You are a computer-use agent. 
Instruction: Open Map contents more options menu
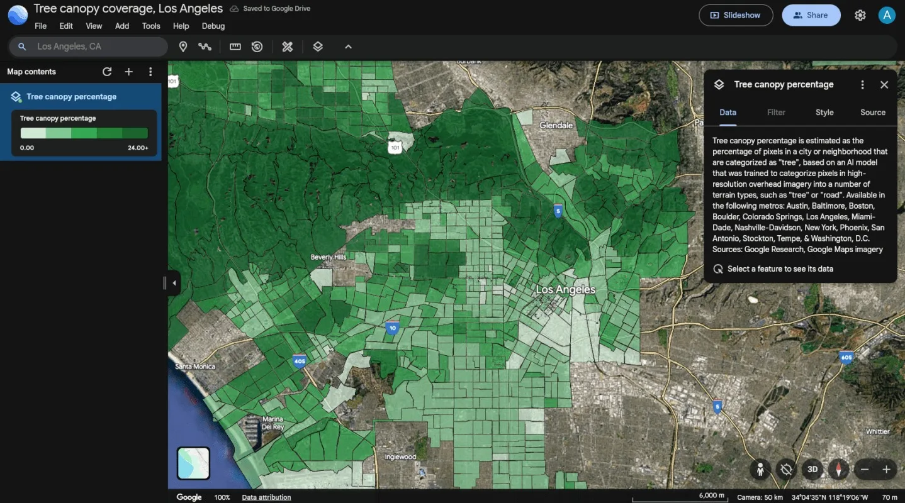150,72
